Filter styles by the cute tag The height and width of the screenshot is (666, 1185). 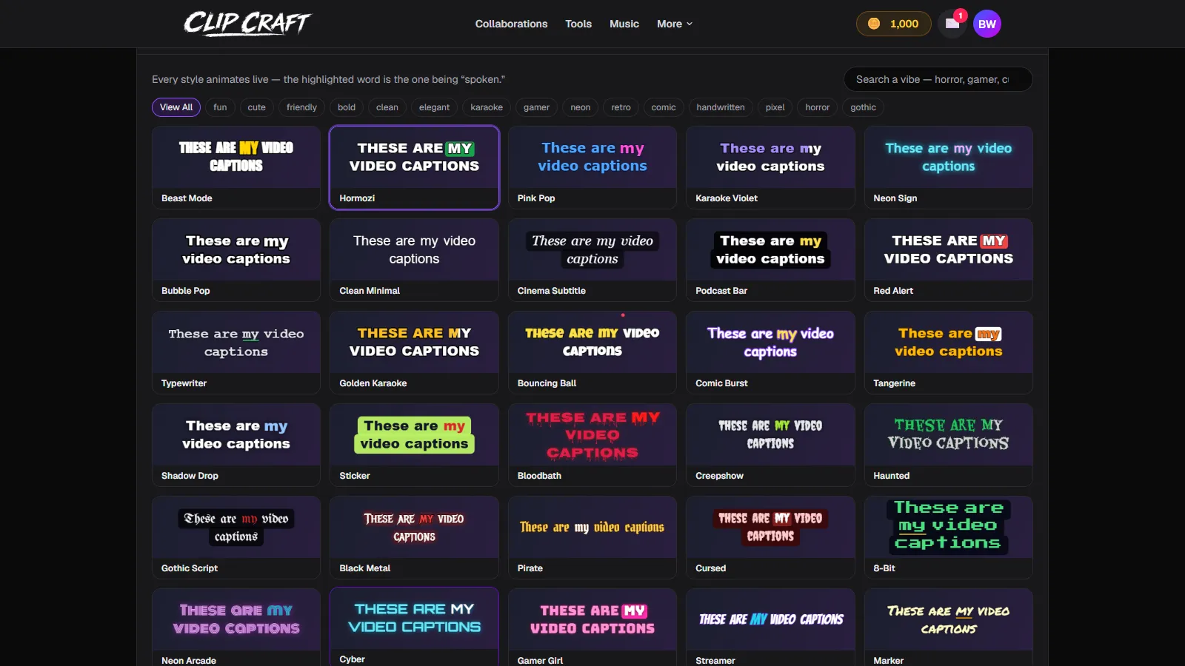pos(256,107)
